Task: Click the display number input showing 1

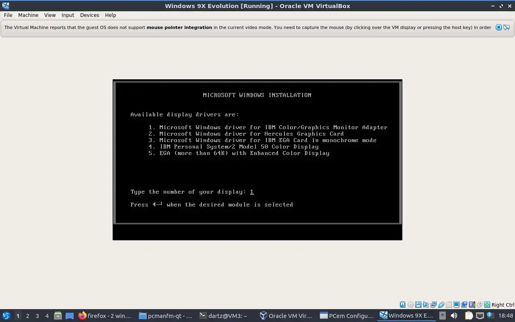Action: coord(252,192)
